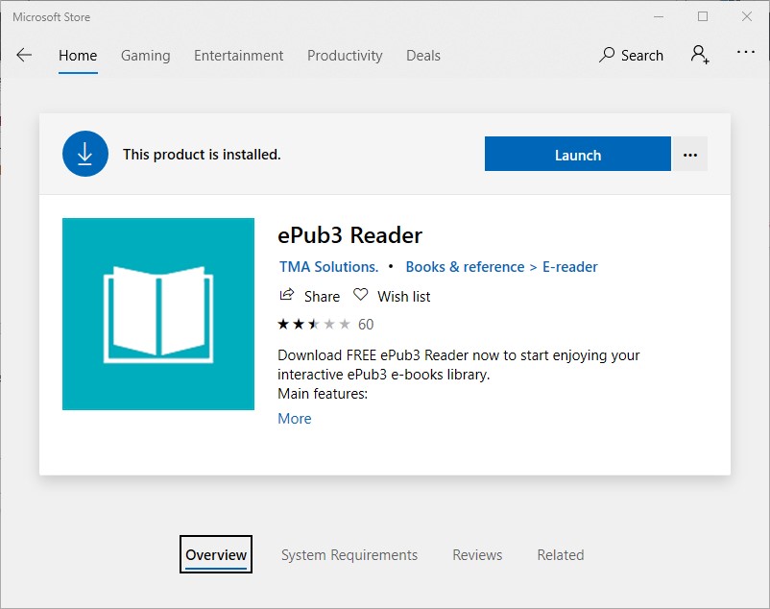Screen dimensions: 770x609
Task: View the Deals tab
Action: (422, 56)
